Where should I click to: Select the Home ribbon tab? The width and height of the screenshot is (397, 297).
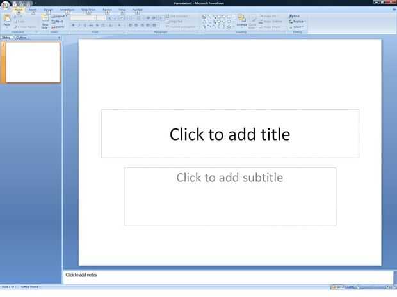pyautogui.click(x=19, y=10)
